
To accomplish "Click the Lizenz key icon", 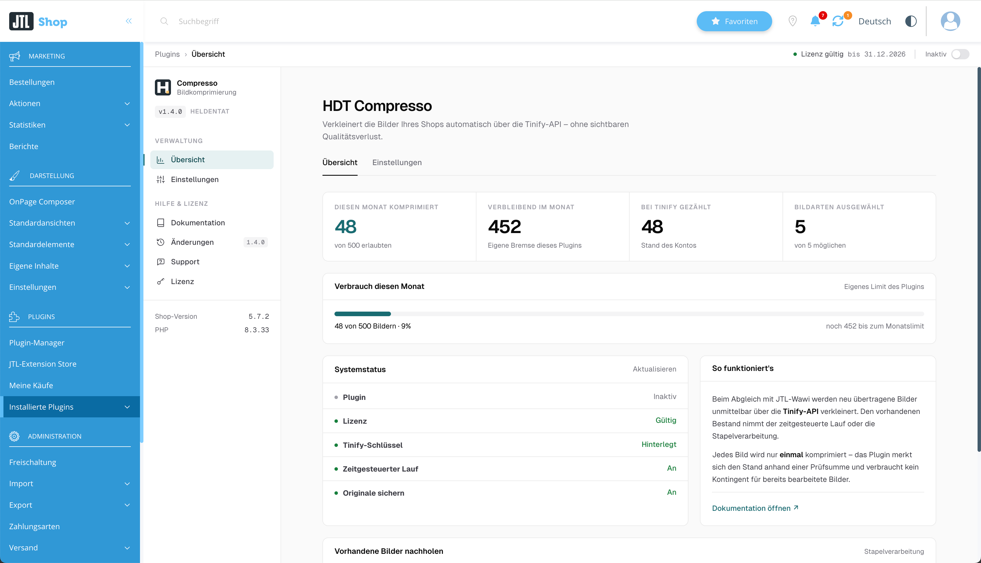I will [x=161, y=281].
